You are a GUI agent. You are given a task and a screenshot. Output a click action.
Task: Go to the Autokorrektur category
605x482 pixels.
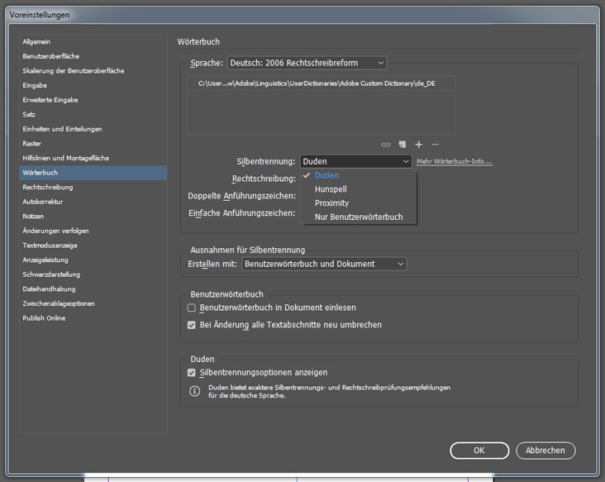(43, 202)
